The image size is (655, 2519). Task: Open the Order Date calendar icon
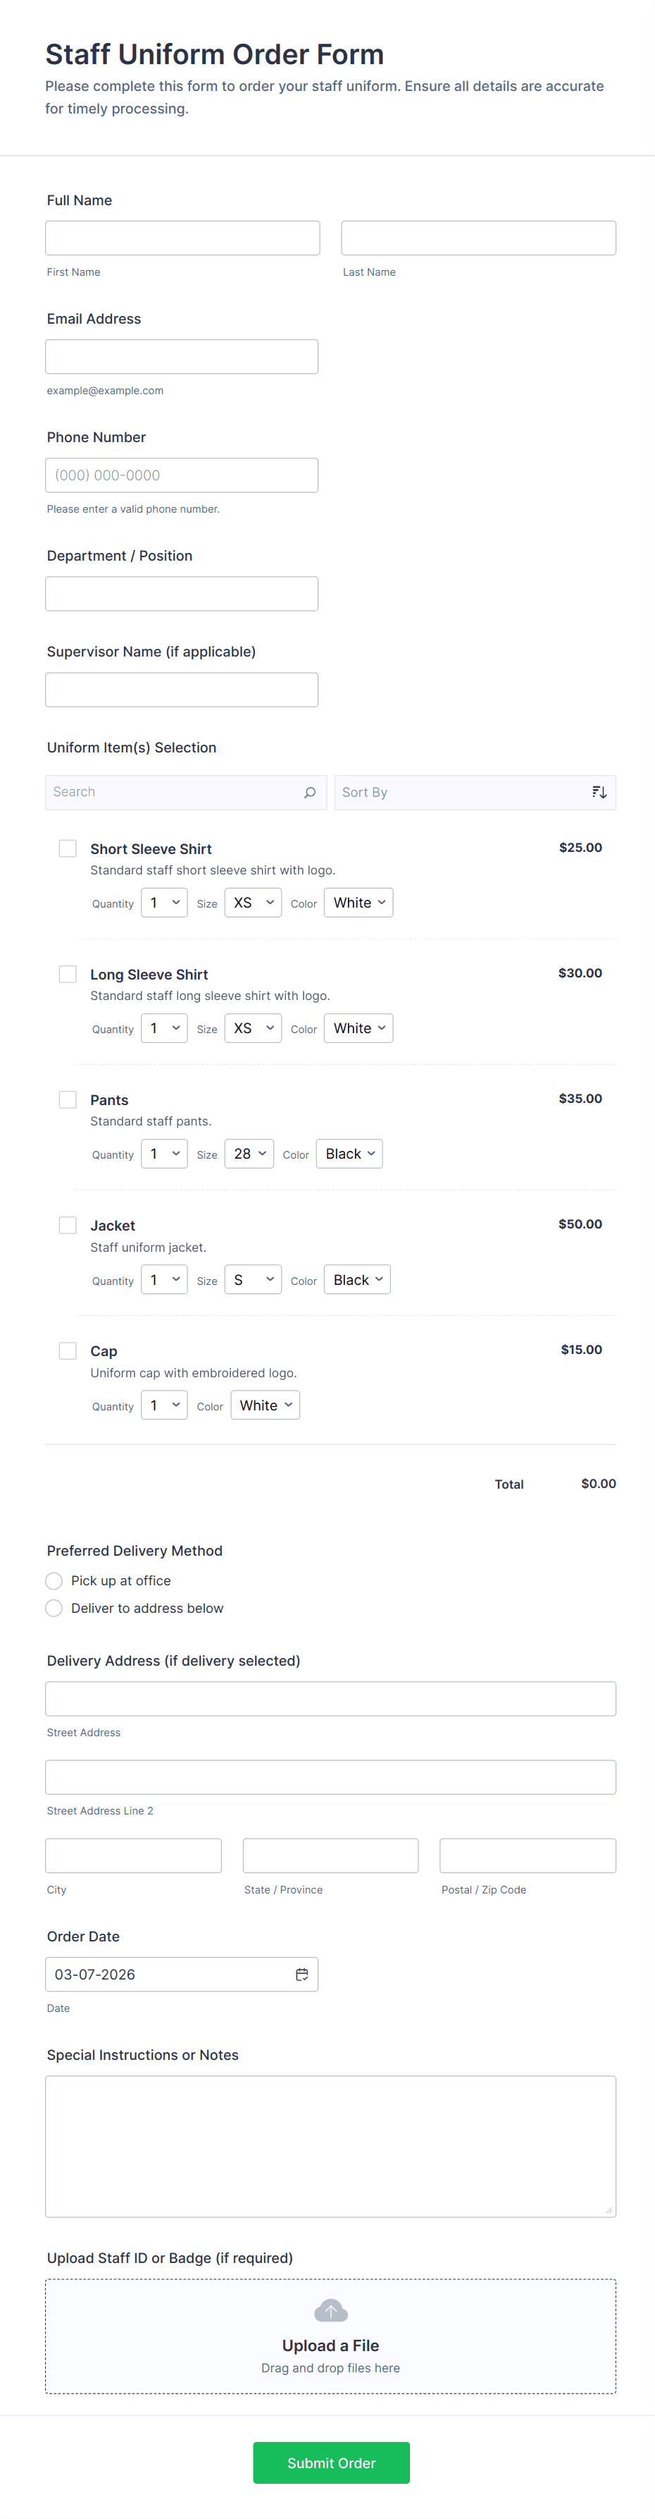tap(301, 1975)
